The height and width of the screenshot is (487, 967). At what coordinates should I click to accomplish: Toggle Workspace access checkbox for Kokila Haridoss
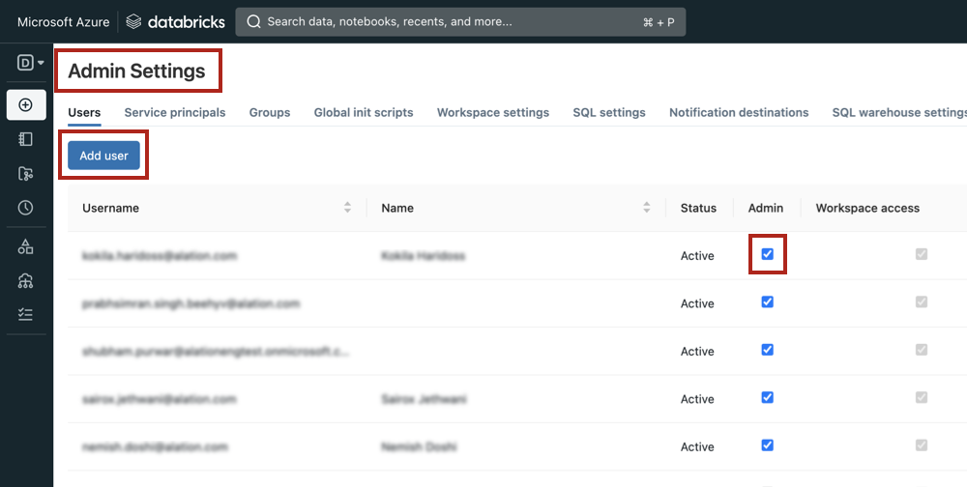point(922,254)
